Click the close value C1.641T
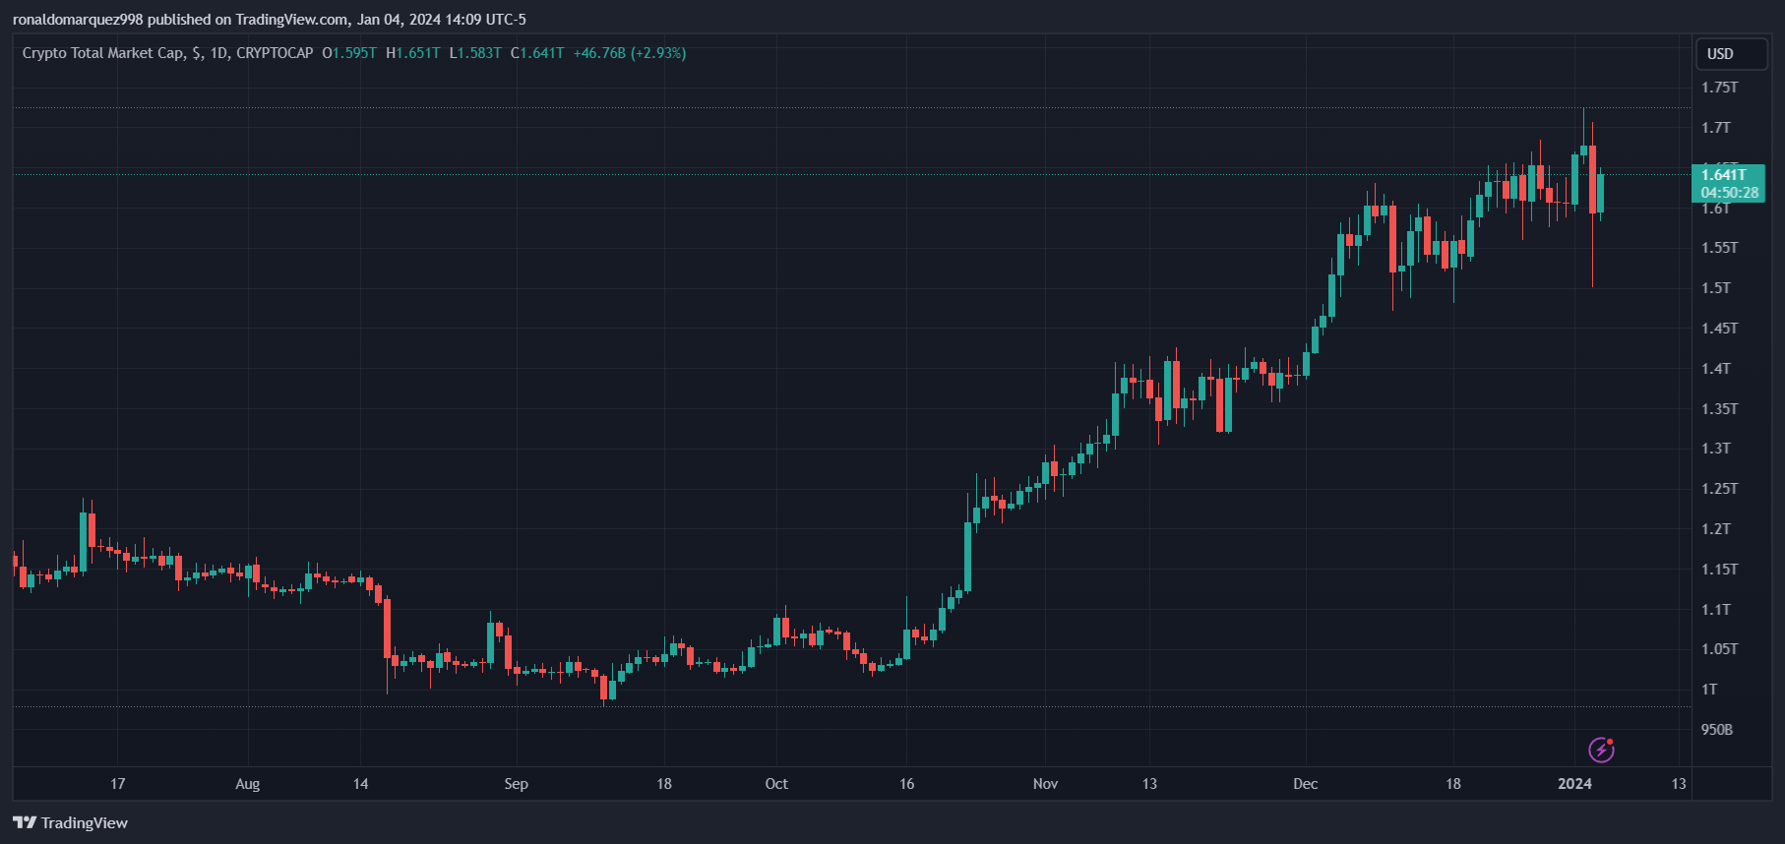 537,53
